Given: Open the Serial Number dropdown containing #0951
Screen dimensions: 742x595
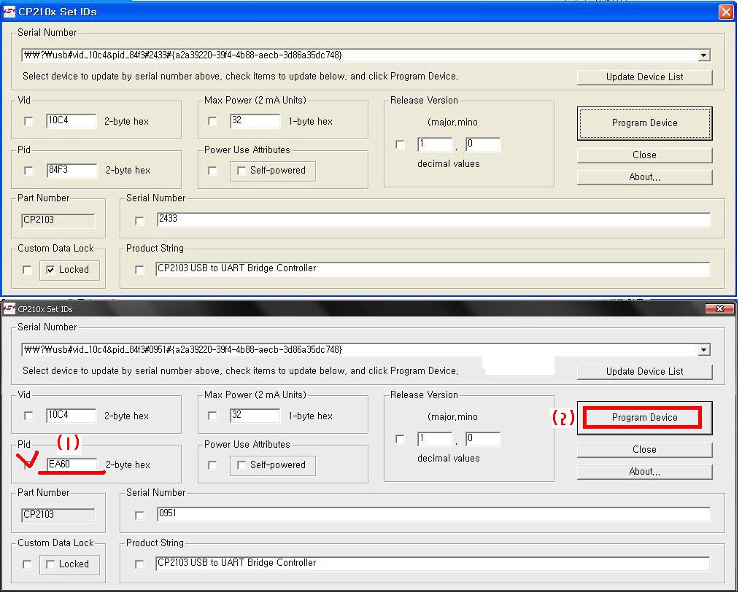Looking at the screenshot, I should [703, 350].
